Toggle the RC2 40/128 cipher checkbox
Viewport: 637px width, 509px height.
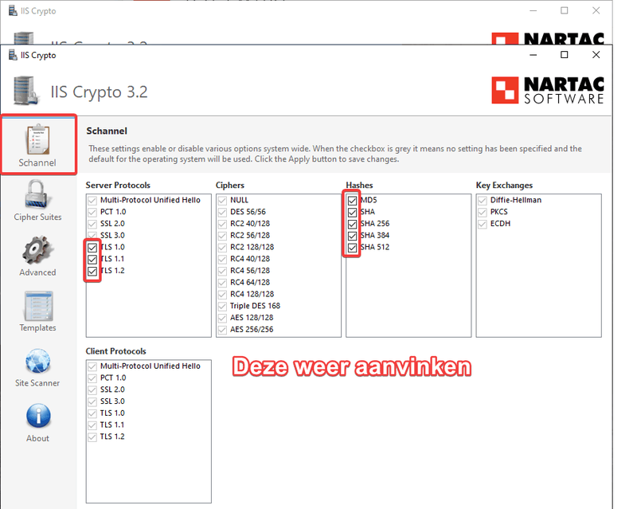pyautogui.click(x=222, y=224)
